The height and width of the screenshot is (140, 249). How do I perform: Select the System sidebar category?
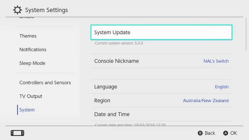click(x=27, y=110)
